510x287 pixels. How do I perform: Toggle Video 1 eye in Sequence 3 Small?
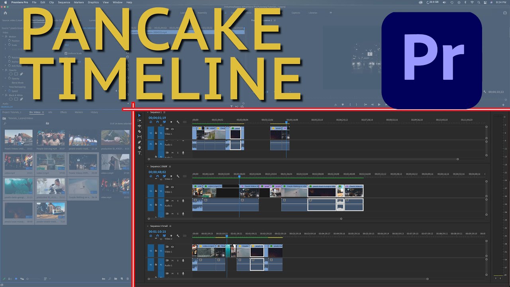coord(173,247)
